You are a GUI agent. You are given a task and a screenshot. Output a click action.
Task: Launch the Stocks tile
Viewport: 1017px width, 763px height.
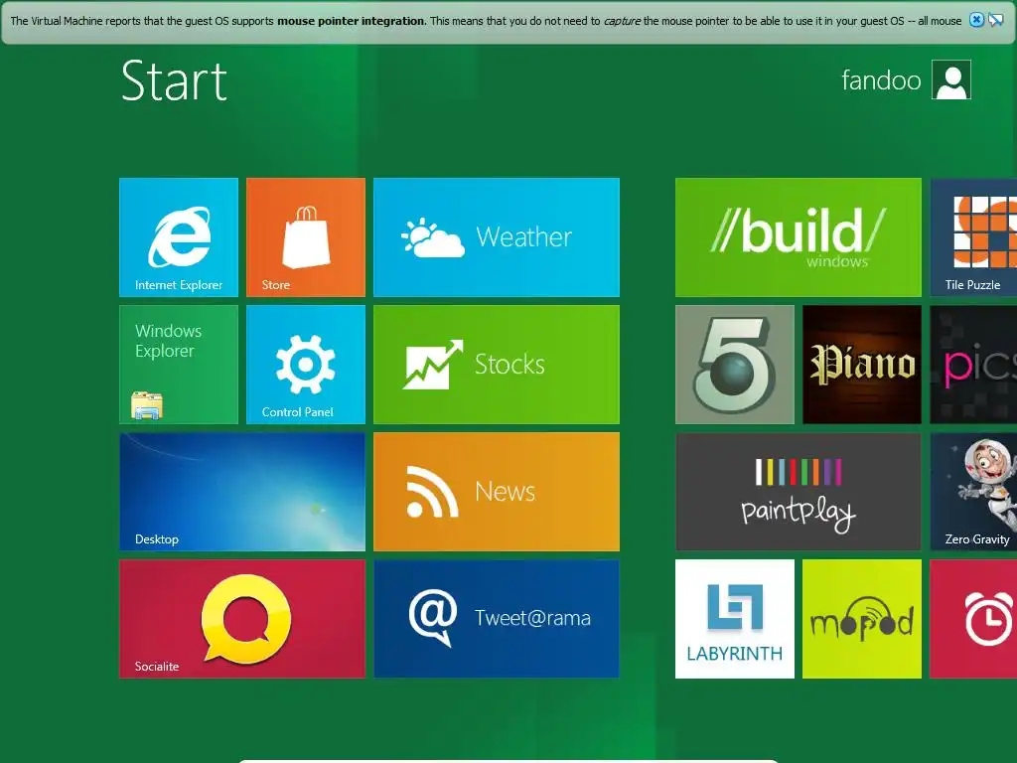point(497,365)
